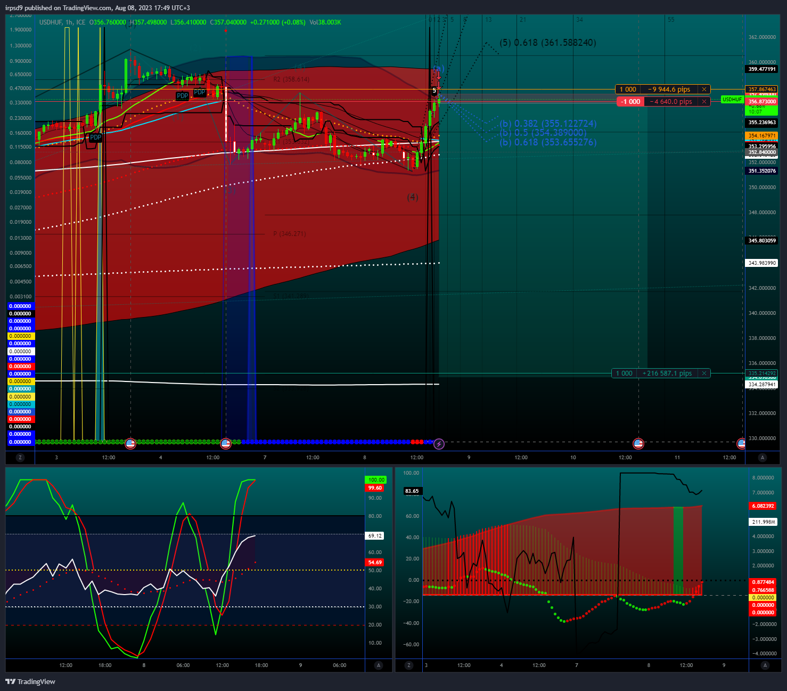This screenshot has height=691, width=787.
Task: Click the 83.65 label in histogram pane
Action: pos(412,491)
